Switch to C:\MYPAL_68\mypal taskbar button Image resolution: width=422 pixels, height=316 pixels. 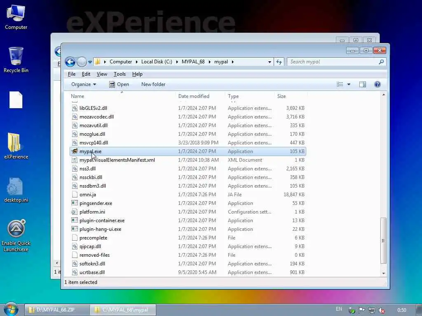pyautogui.click(x=123, y=310)
